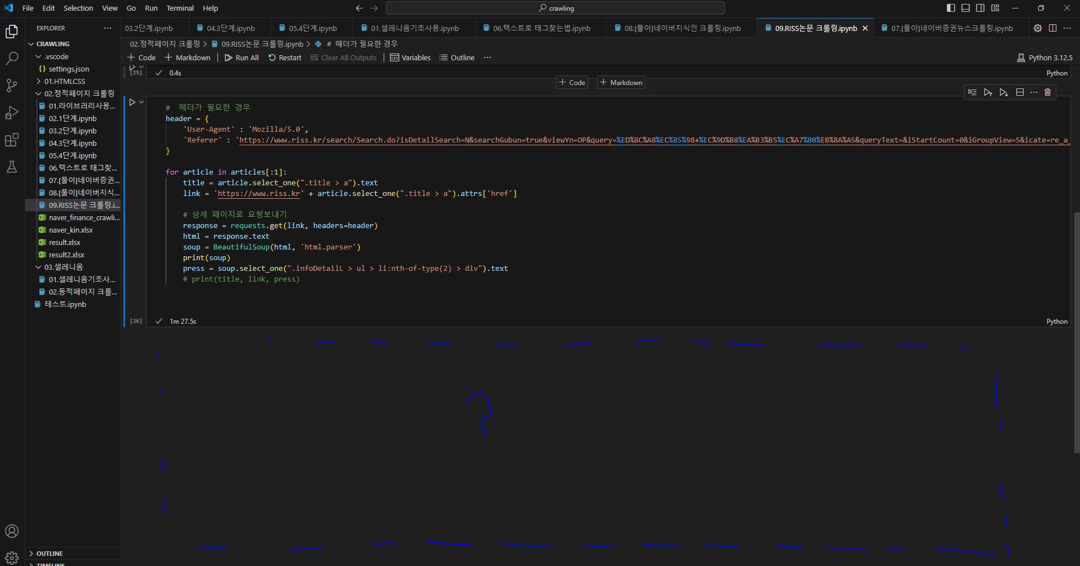Open the Search view in activity bar

(x=12, y=59)
